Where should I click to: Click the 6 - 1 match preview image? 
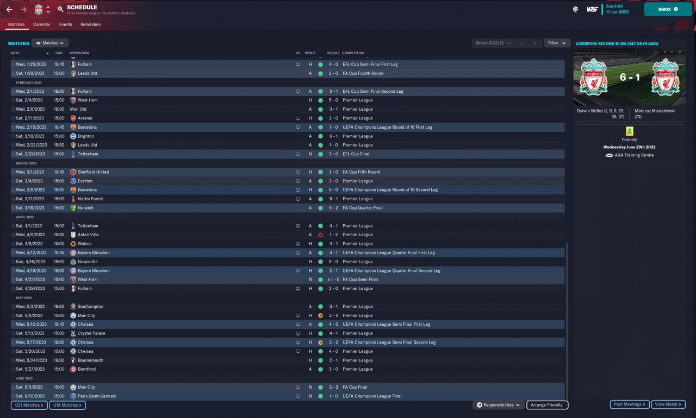(x=629, y=78)
